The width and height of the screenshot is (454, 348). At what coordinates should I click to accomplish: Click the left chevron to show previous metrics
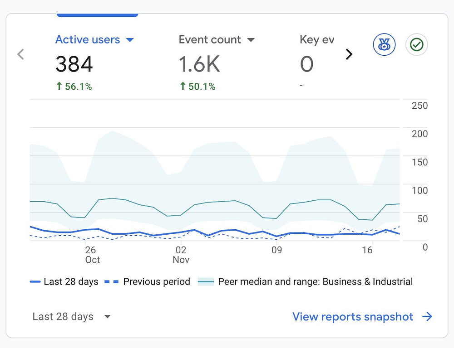(20, 54)
